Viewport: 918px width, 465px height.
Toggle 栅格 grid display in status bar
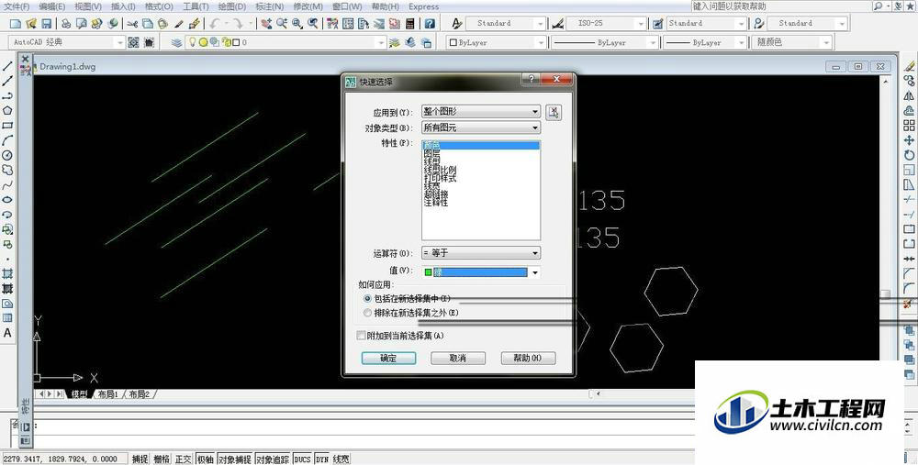(x=162, y=459)
